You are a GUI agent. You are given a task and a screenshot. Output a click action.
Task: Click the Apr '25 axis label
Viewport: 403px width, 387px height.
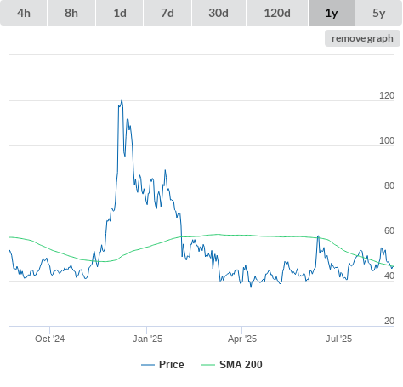tap(242, 339)
